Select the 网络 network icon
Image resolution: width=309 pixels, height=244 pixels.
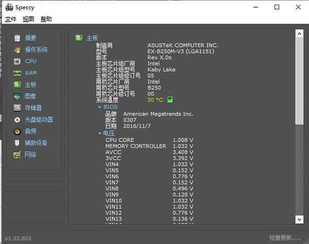click(17, 154)
